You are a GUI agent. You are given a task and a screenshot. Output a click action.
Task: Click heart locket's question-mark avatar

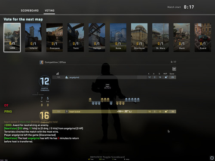(x=67, y=112)
